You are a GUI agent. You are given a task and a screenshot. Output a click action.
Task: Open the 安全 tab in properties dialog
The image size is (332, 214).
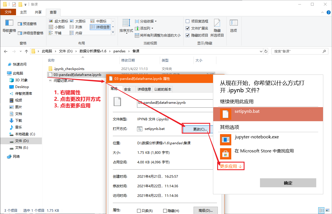click(x=128, y=89)
